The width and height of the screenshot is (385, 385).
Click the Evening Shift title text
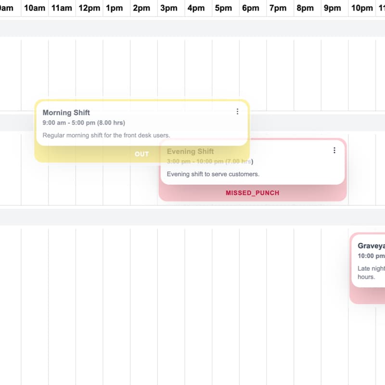[x=190, y=151]
